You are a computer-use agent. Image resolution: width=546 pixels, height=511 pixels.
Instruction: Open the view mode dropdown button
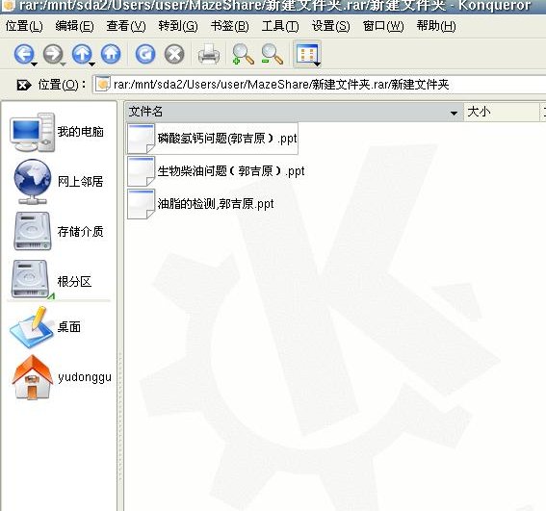307,54
